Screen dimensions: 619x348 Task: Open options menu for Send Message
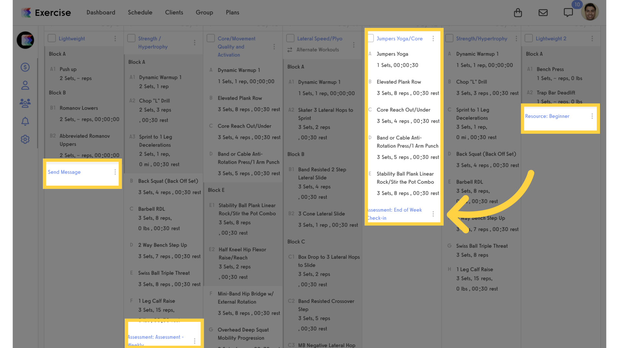(x=115, y=172)
